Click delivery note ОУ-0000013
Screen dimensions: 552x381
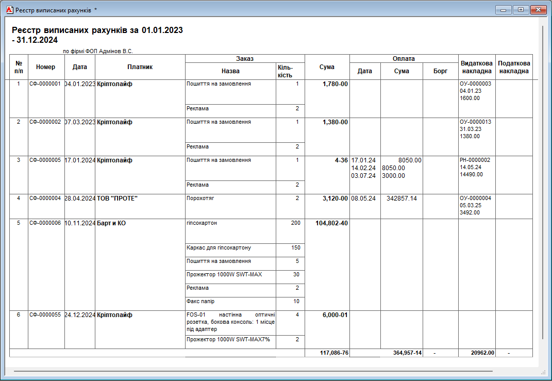pos(475,122)
